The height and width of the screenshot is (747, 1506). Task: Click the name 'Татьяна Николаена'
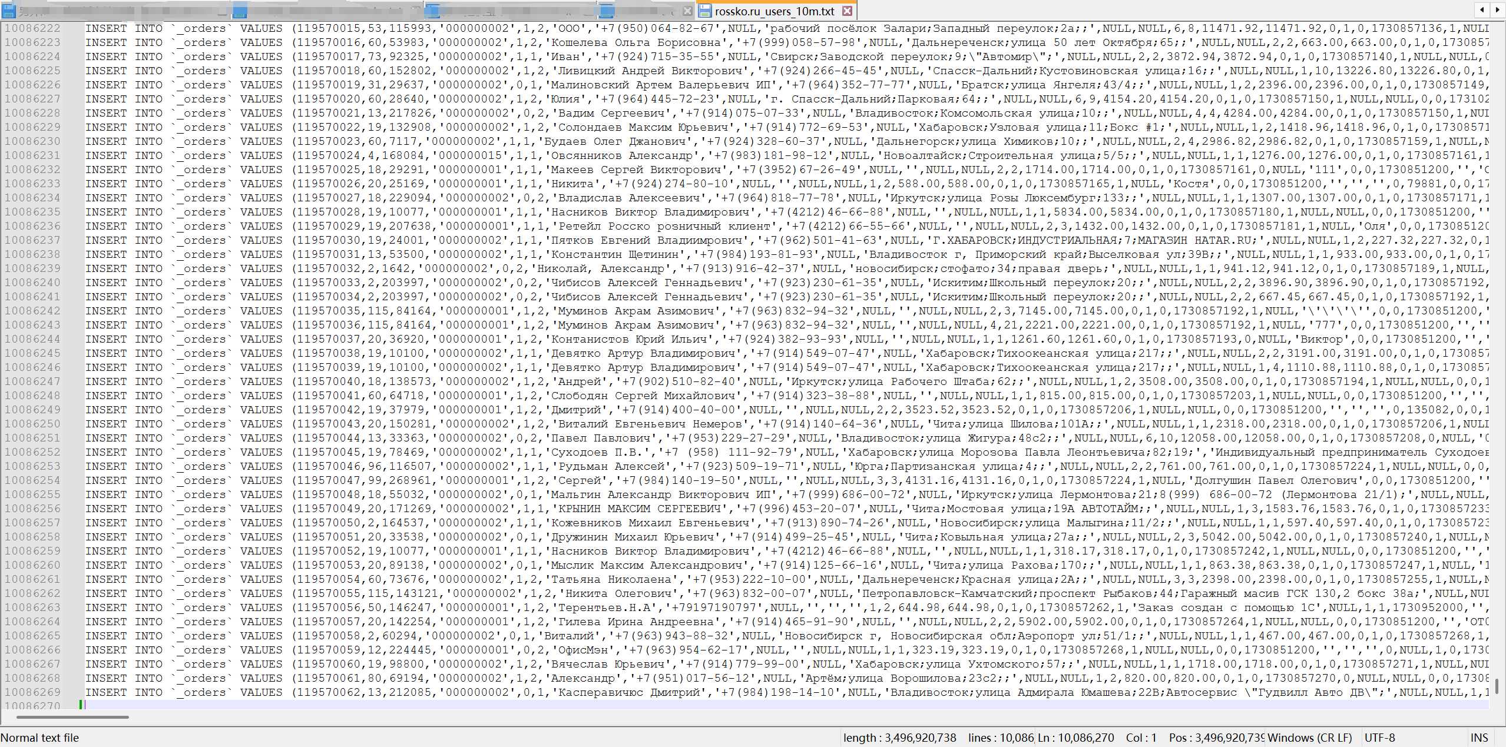[611, 579]
